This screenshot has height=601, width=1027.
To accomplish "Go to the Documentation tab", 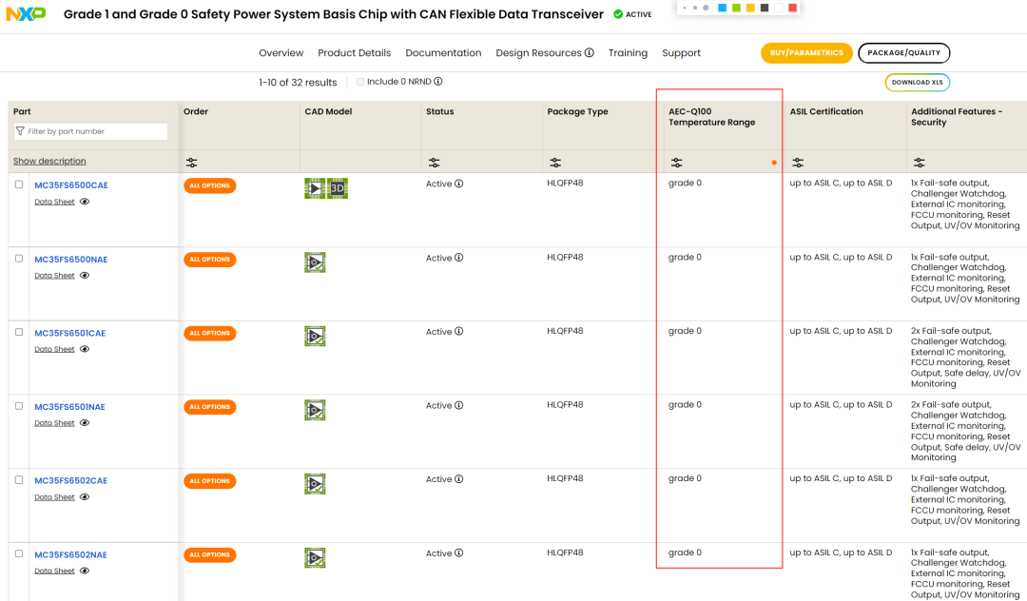I will coord(443,53).
